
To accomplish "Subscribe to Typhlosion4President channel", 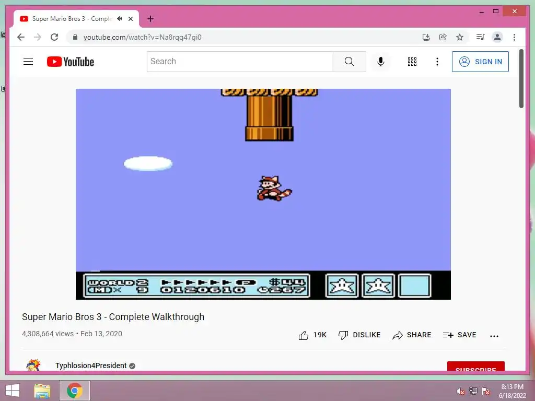I will pyautogui.click(x=475, y=366).
